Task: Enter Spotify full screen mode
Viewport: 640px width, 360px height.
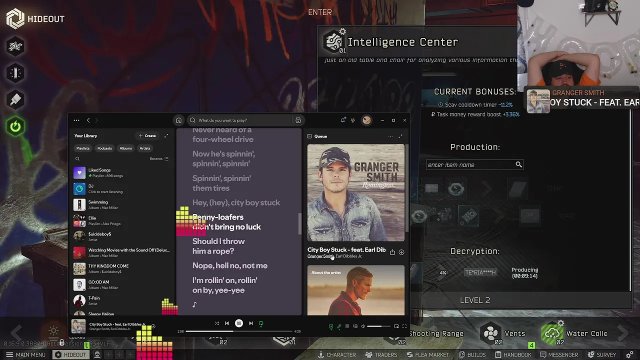Action: tap(404, 326)
